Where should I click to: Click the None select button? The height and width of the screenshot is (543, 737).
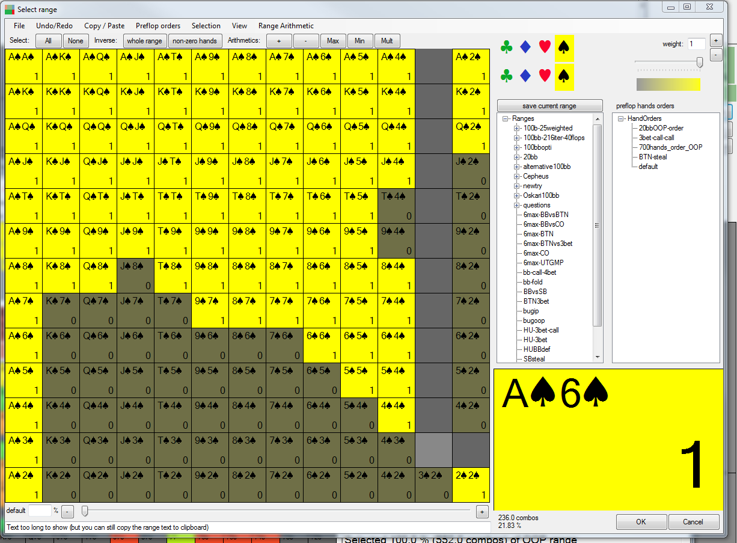(76, 41)
